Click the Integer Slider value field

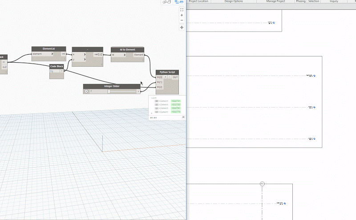[98, 91]
